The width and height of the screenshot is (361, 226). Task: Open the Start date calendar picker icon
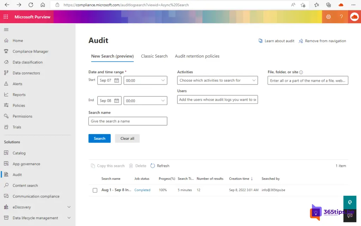(x=116, y=81)
